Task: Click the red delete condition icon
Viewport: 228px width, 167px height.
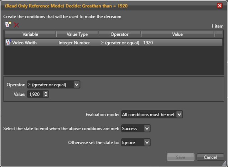Action: (16, 25)
